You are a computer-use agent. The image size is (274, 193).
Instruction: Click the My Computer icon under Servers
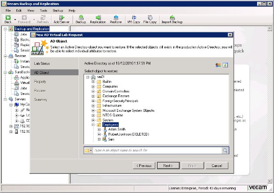(x=16, y=104)
